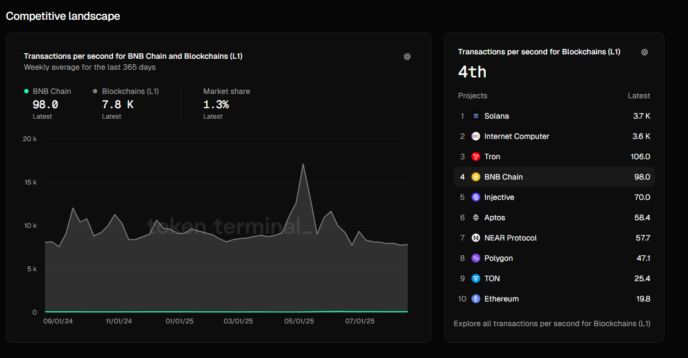Click the 01/01/25 x-axis date label
Viewport: 688px width, 358px height.
pos(179,321)
